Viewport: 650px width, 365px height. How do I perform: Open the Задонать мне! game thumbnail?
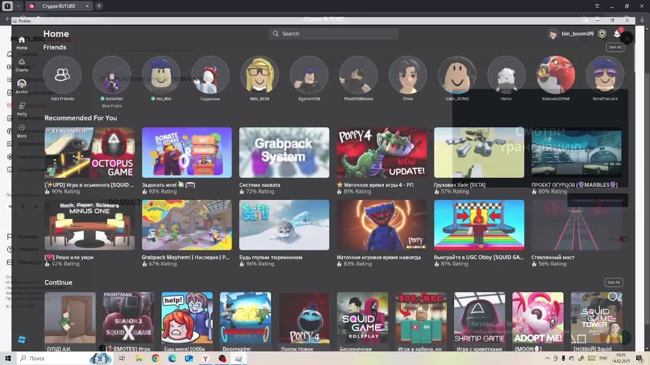coord(187,153)
